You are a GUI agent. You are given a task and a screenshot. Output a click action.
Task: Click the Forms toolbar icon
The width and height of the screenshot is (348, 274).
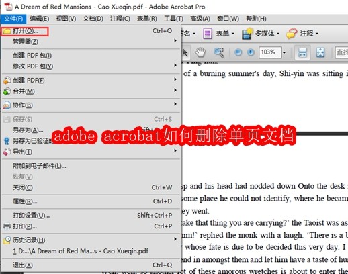[x=208, y=34]
